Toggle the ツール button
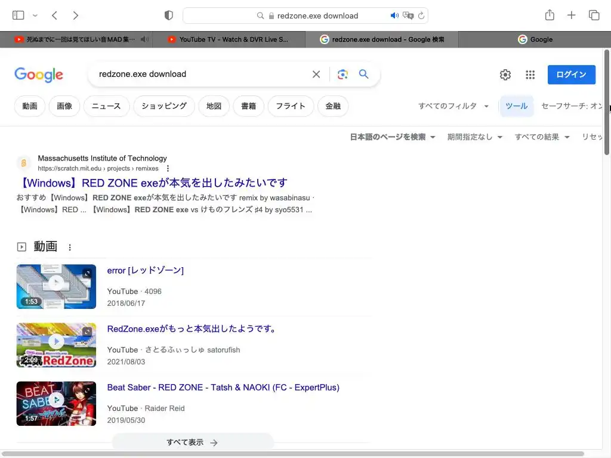Viewport: 611px width, 458px height. tap(516, 106)
